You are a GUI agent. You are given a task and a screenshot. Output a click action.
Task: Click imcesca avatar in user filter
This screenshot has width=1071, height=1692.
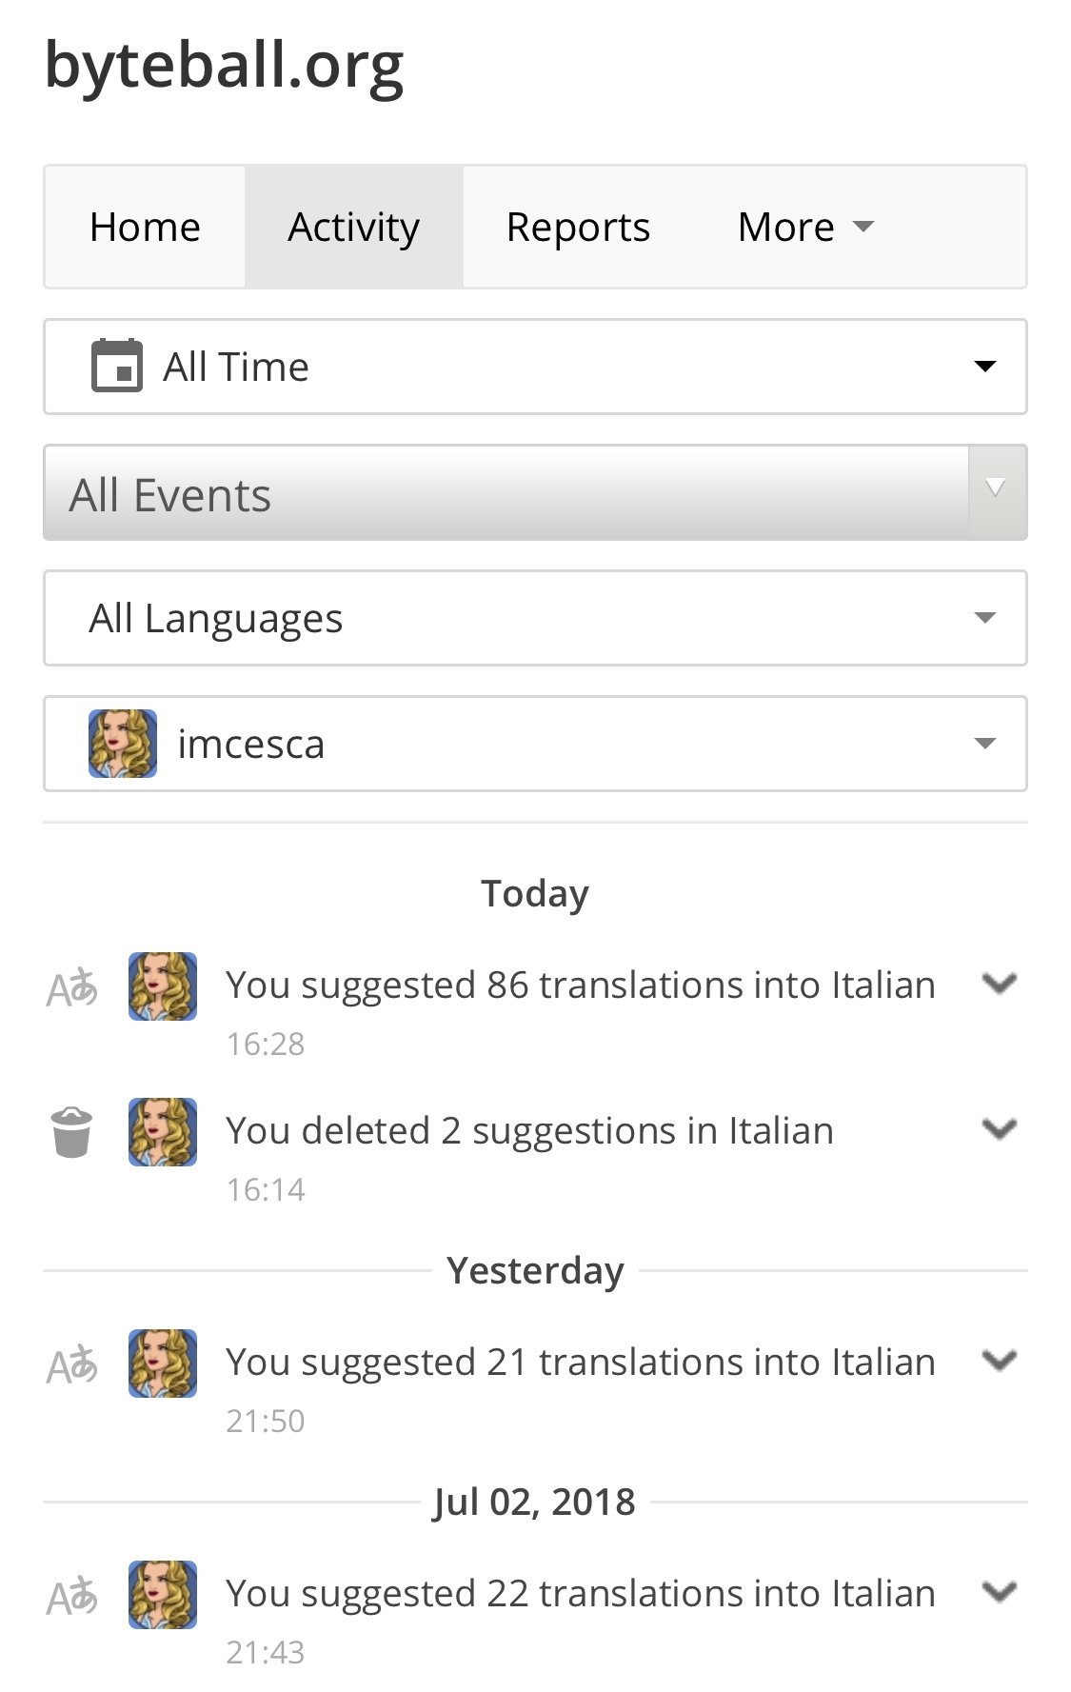[123, 744]
